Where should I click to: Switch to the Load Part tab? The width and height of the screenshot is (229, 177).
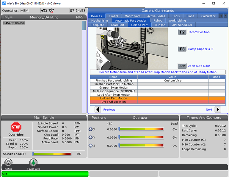(117, 25)
